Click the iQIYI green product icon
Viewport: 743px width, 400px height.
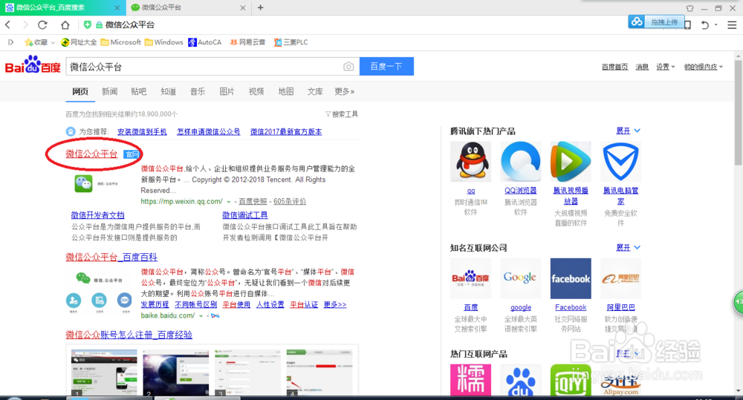coord(571,380)
